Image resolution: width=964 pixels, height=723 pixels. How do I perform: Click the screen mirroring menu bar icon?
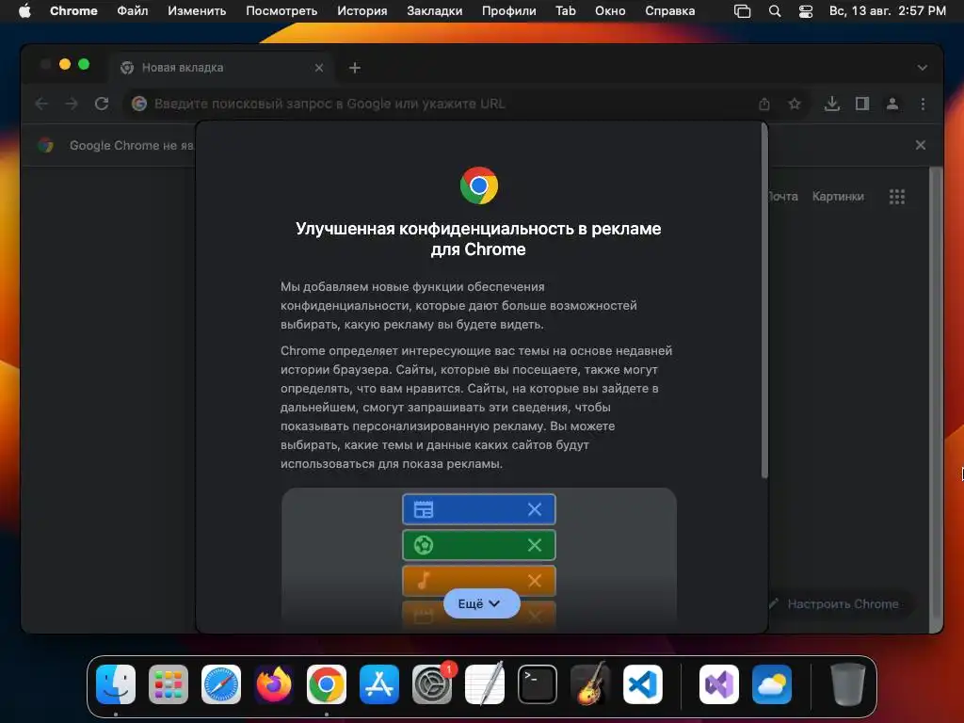[742, 11]
